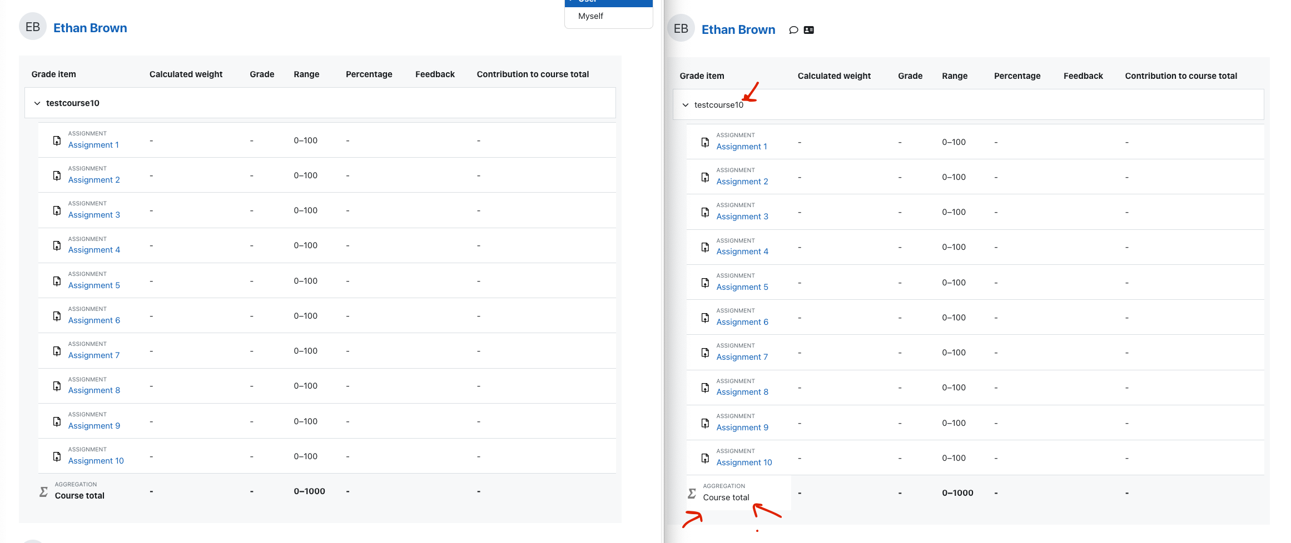Click Assignment 9 file icon in left report
This screenshot has height=543, width=1291.
(x=57, y=421)
